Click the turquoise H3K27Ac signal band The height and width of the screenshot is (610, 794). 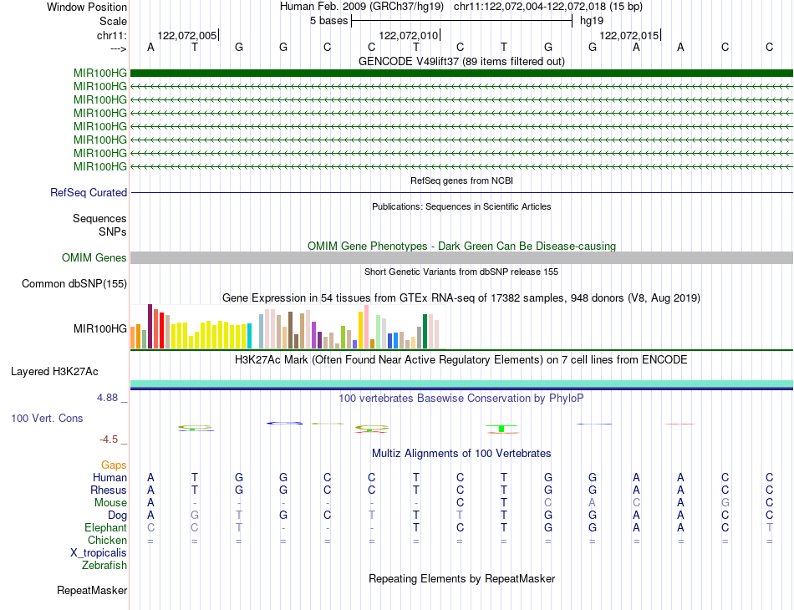click(x=461, y=384)
